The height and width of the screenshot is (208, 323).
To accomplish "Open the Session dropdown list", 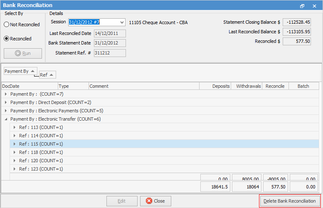I will [x=121, y=22].
